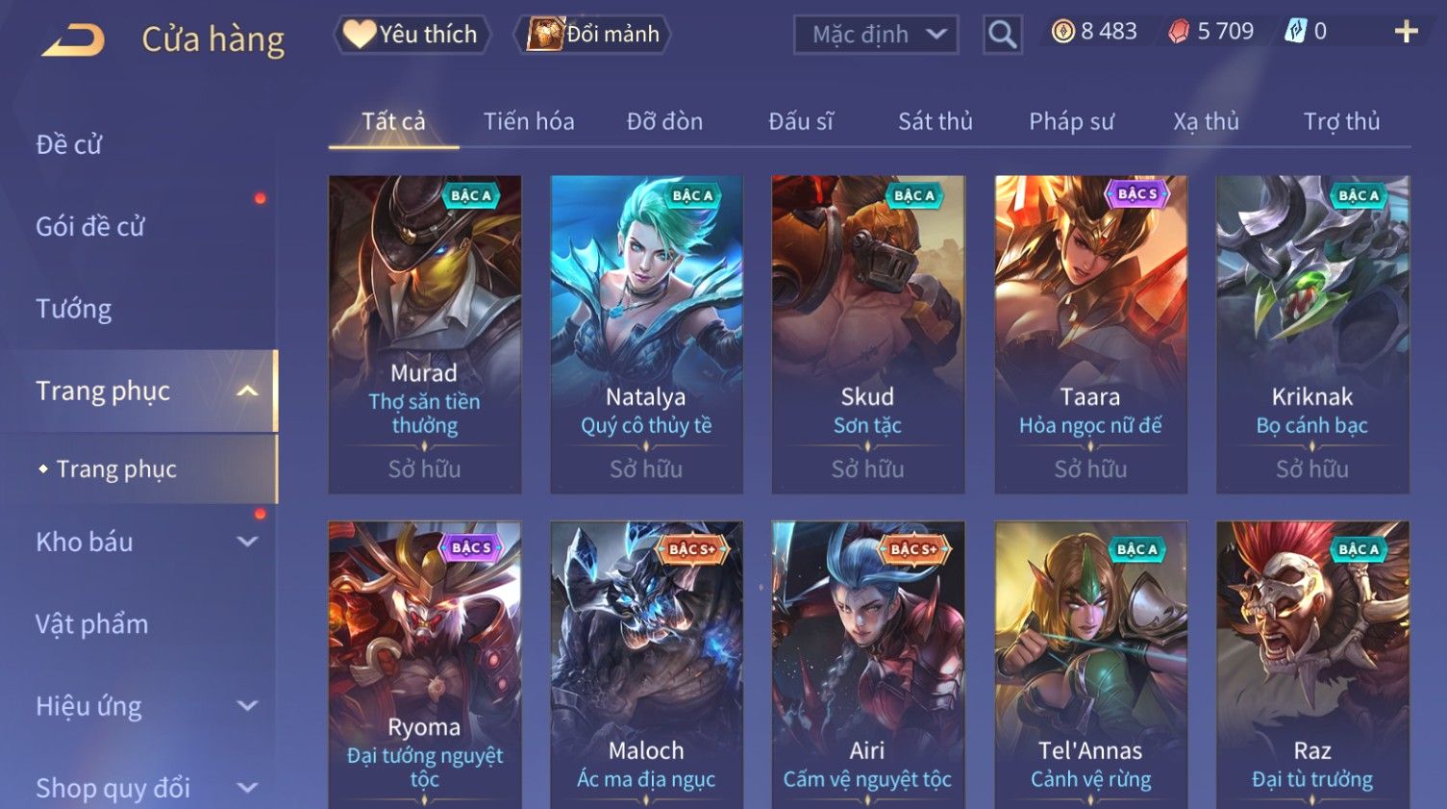1447x809 pixels.
Task: Open the Natalya Quý cô thủy tề skin
Action: 646,334
